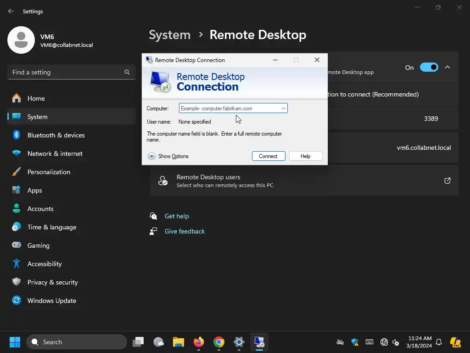Click the weather widget taskbar icon

pyautogui.click(x=158, y=342)
